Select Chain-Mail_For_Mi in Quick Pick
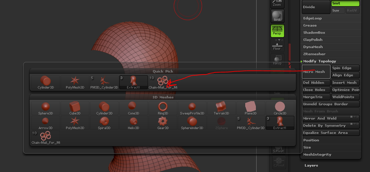Viewport: 370px width, 172px height. pyautogui.click(x=163, y=82)
